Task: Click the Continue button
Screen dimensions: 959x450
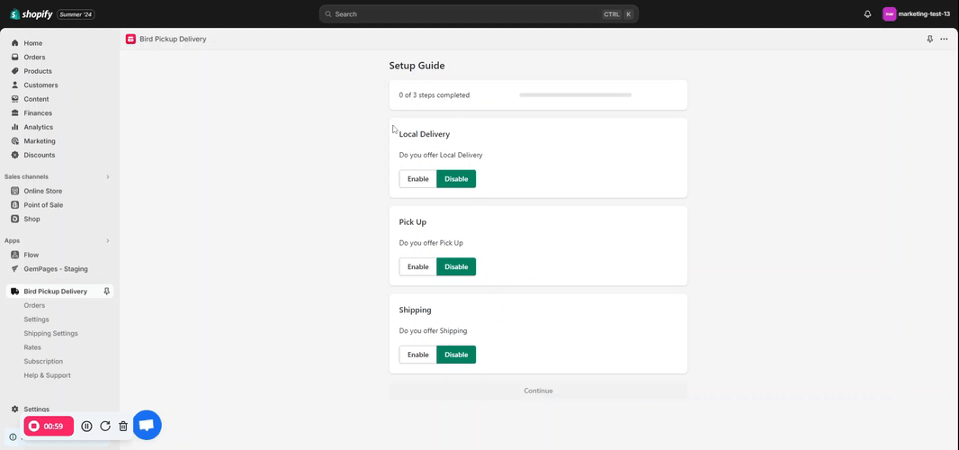Action: click(538, 391)
